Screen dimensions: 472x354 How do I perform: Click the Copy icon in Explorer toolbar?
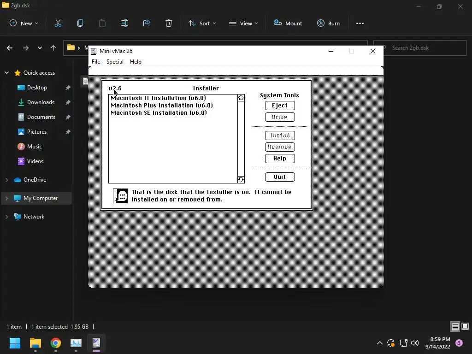point(80,23)
